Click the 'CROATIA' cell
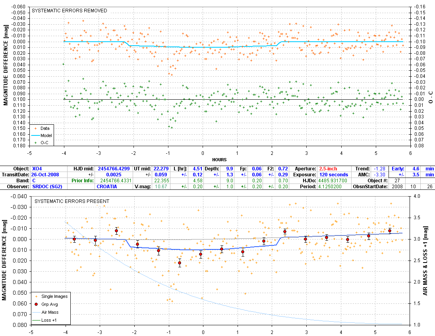Screen dimensions: 435x336 107,187
